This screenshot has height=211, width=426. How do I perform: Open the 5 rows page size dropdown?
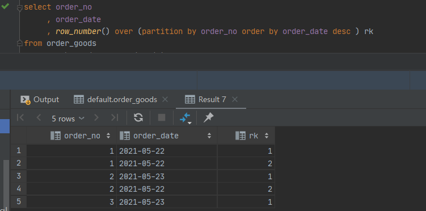tap(68, 119)
